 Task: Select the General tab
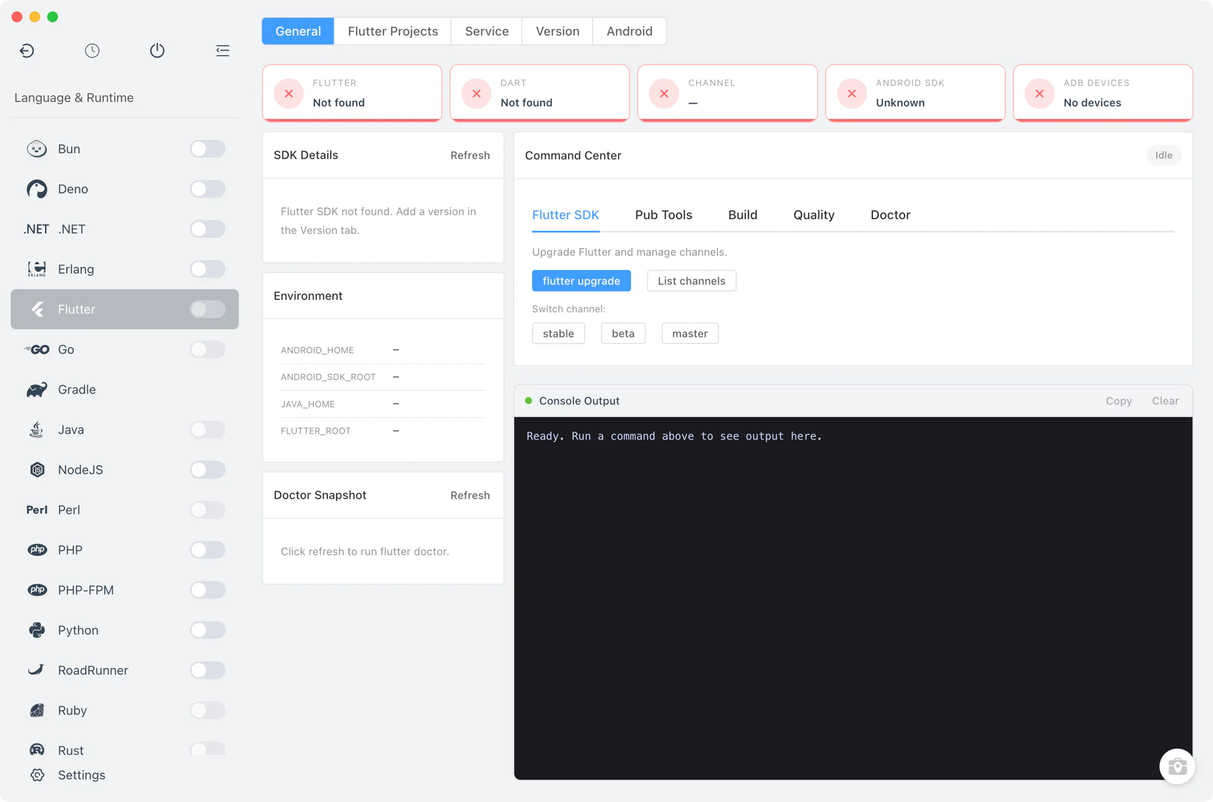click(298, 31)
